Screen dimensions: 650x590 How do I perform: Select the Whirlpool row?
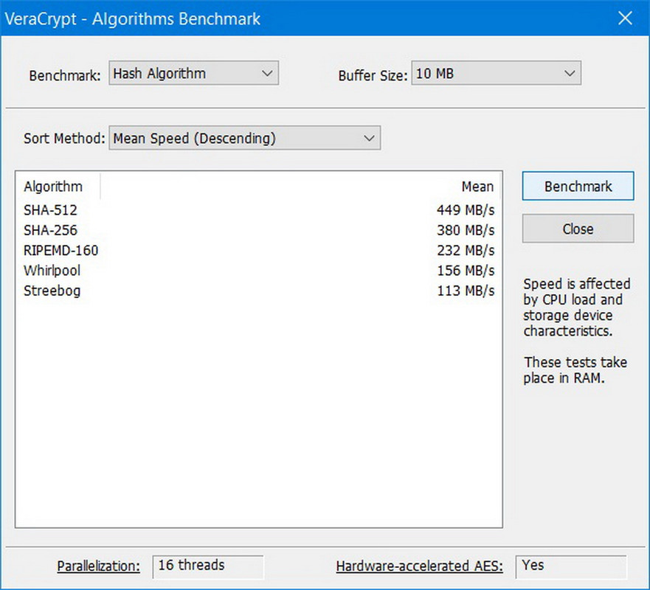[x=259, y=271]
